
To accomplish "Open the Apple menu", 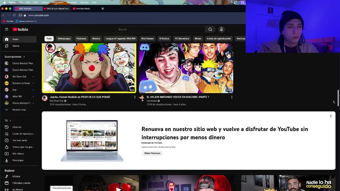I will click(4, 2).
